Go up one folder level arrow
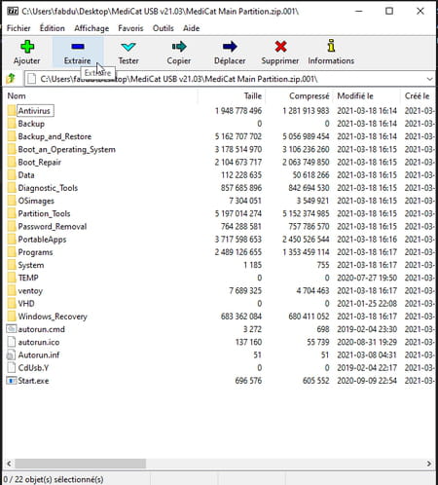This screenshot has height=485, width=438. [x=11, y=79]
